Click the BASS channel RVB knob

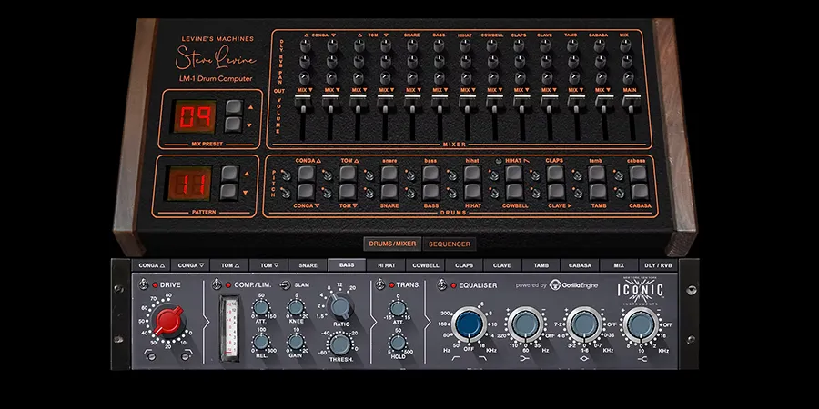coord(439,62)
